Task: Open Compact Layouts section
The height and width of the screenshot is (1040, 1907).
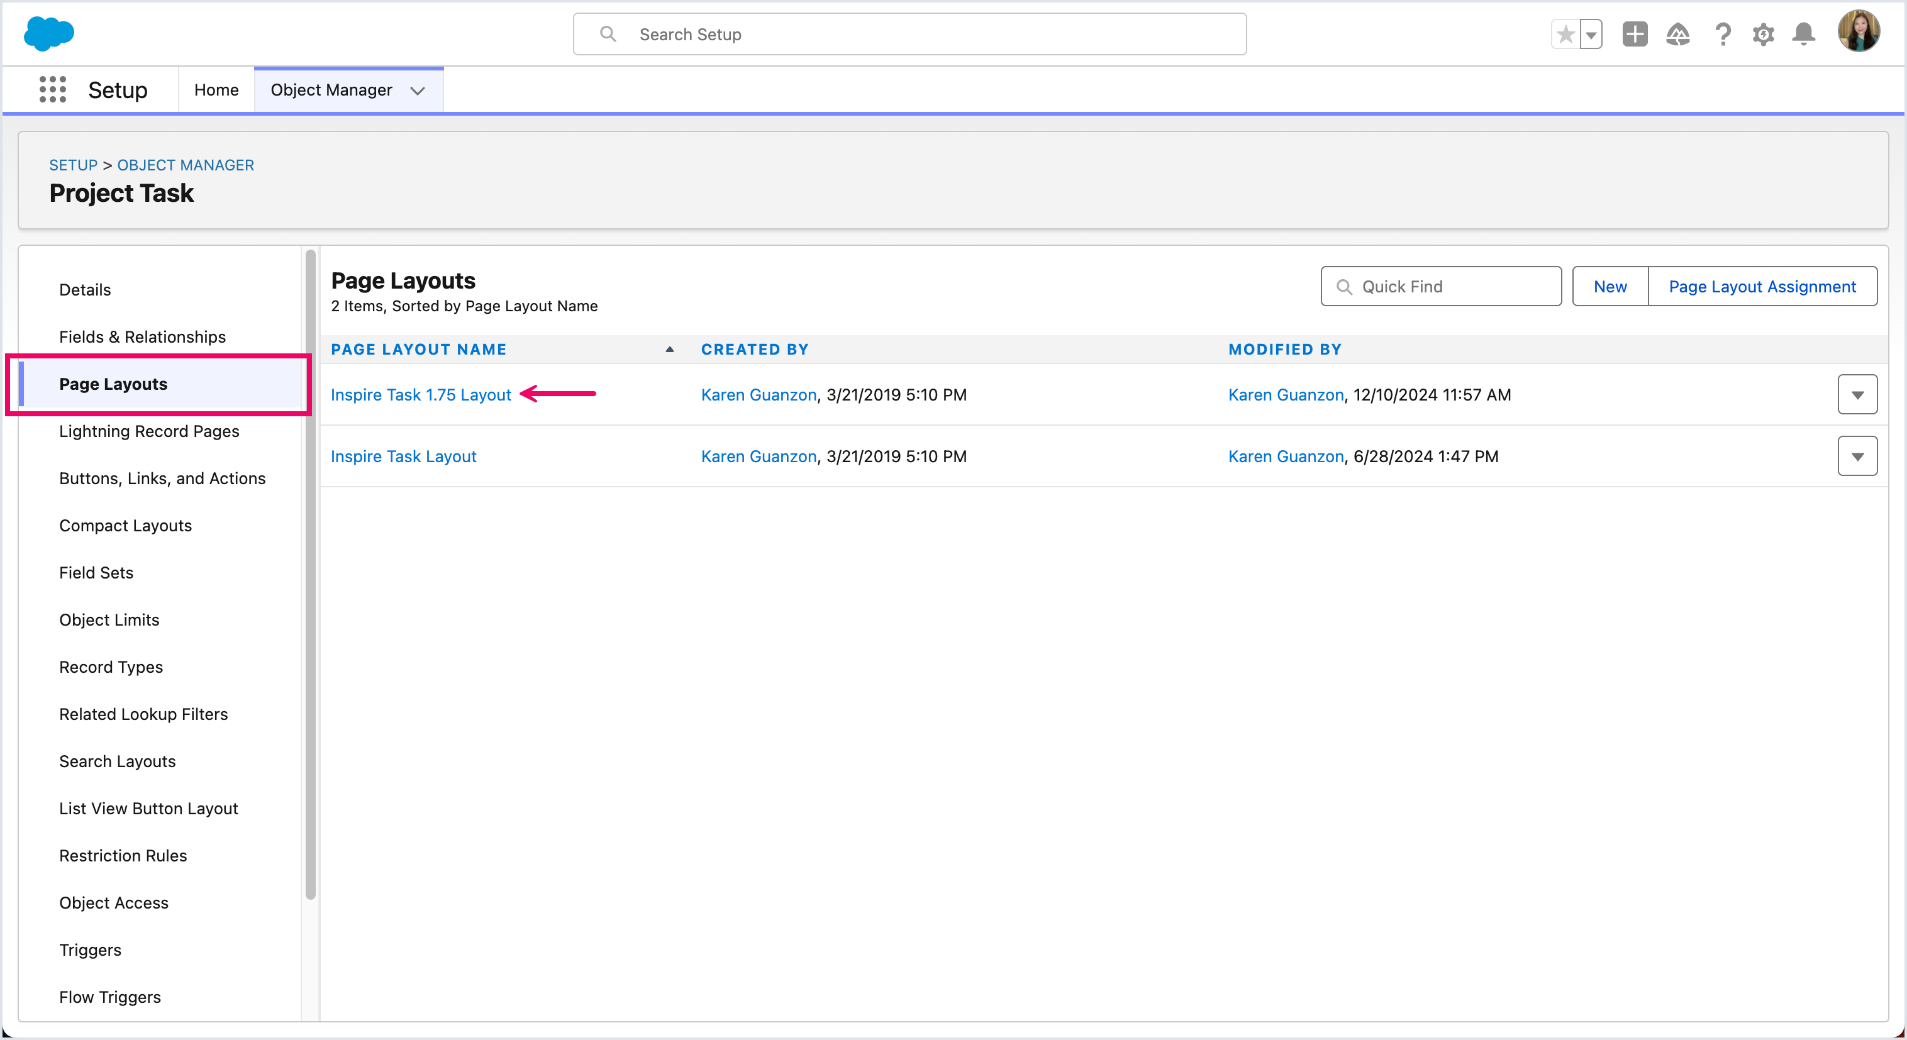Action: pos(125,526)
